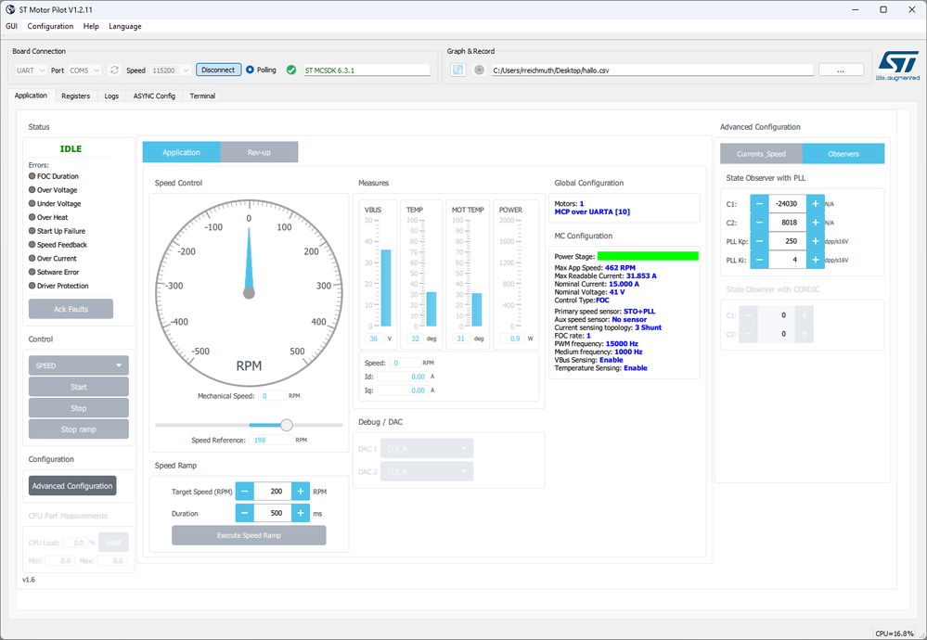Click the ST logo in the top-right corner
927x640 pixels.
pos(898,65)
